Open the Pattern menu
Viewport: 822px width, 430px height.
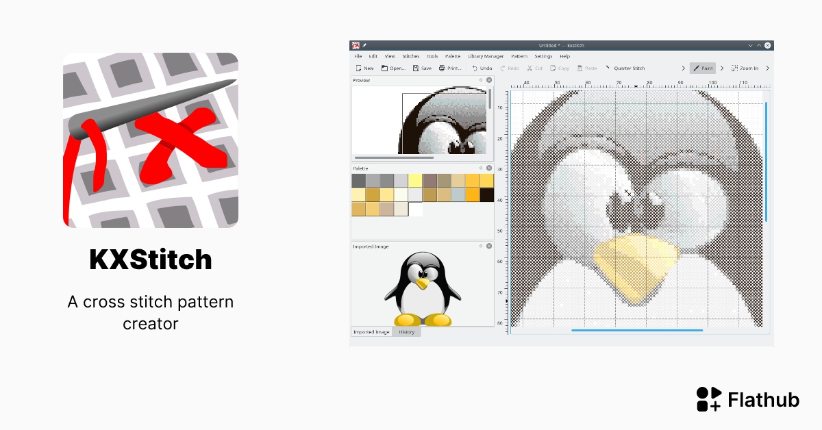click(x=519, y=56)
